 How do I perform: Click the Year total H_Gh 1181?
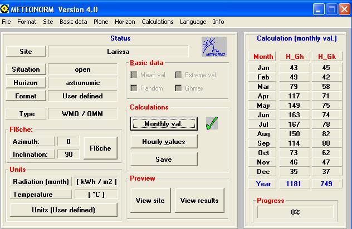[295, 184]
